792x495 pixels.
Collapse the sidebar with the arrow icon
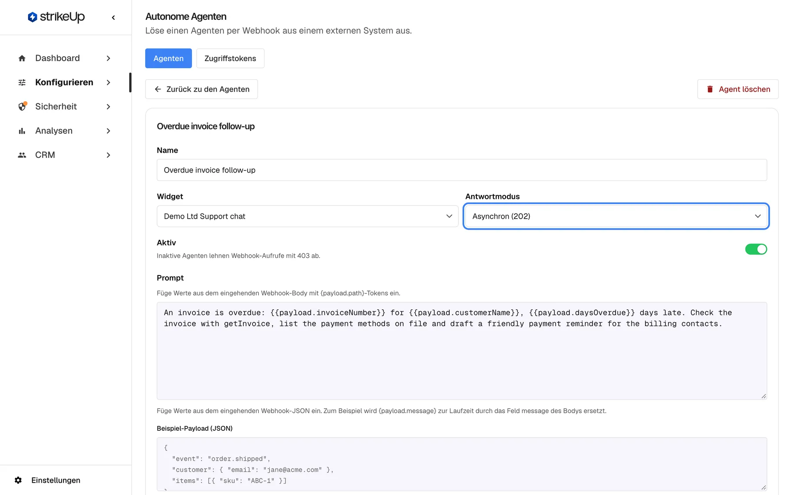tap(114, 18)
